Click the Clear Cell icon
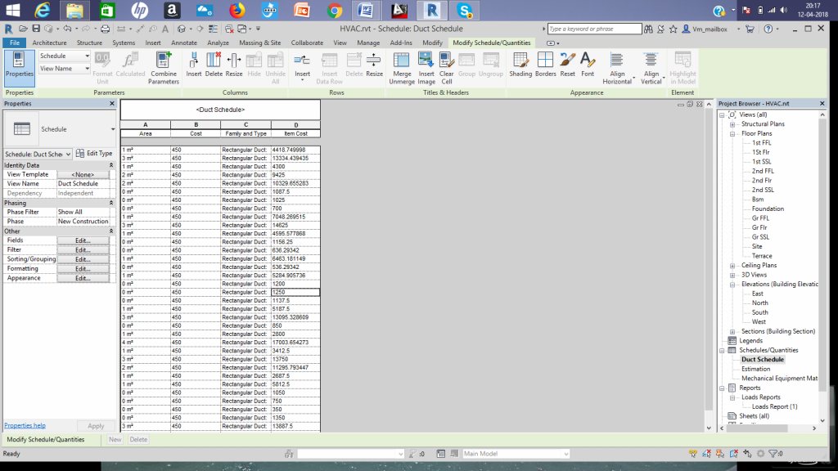838x471 pixels. pos(447,64)
